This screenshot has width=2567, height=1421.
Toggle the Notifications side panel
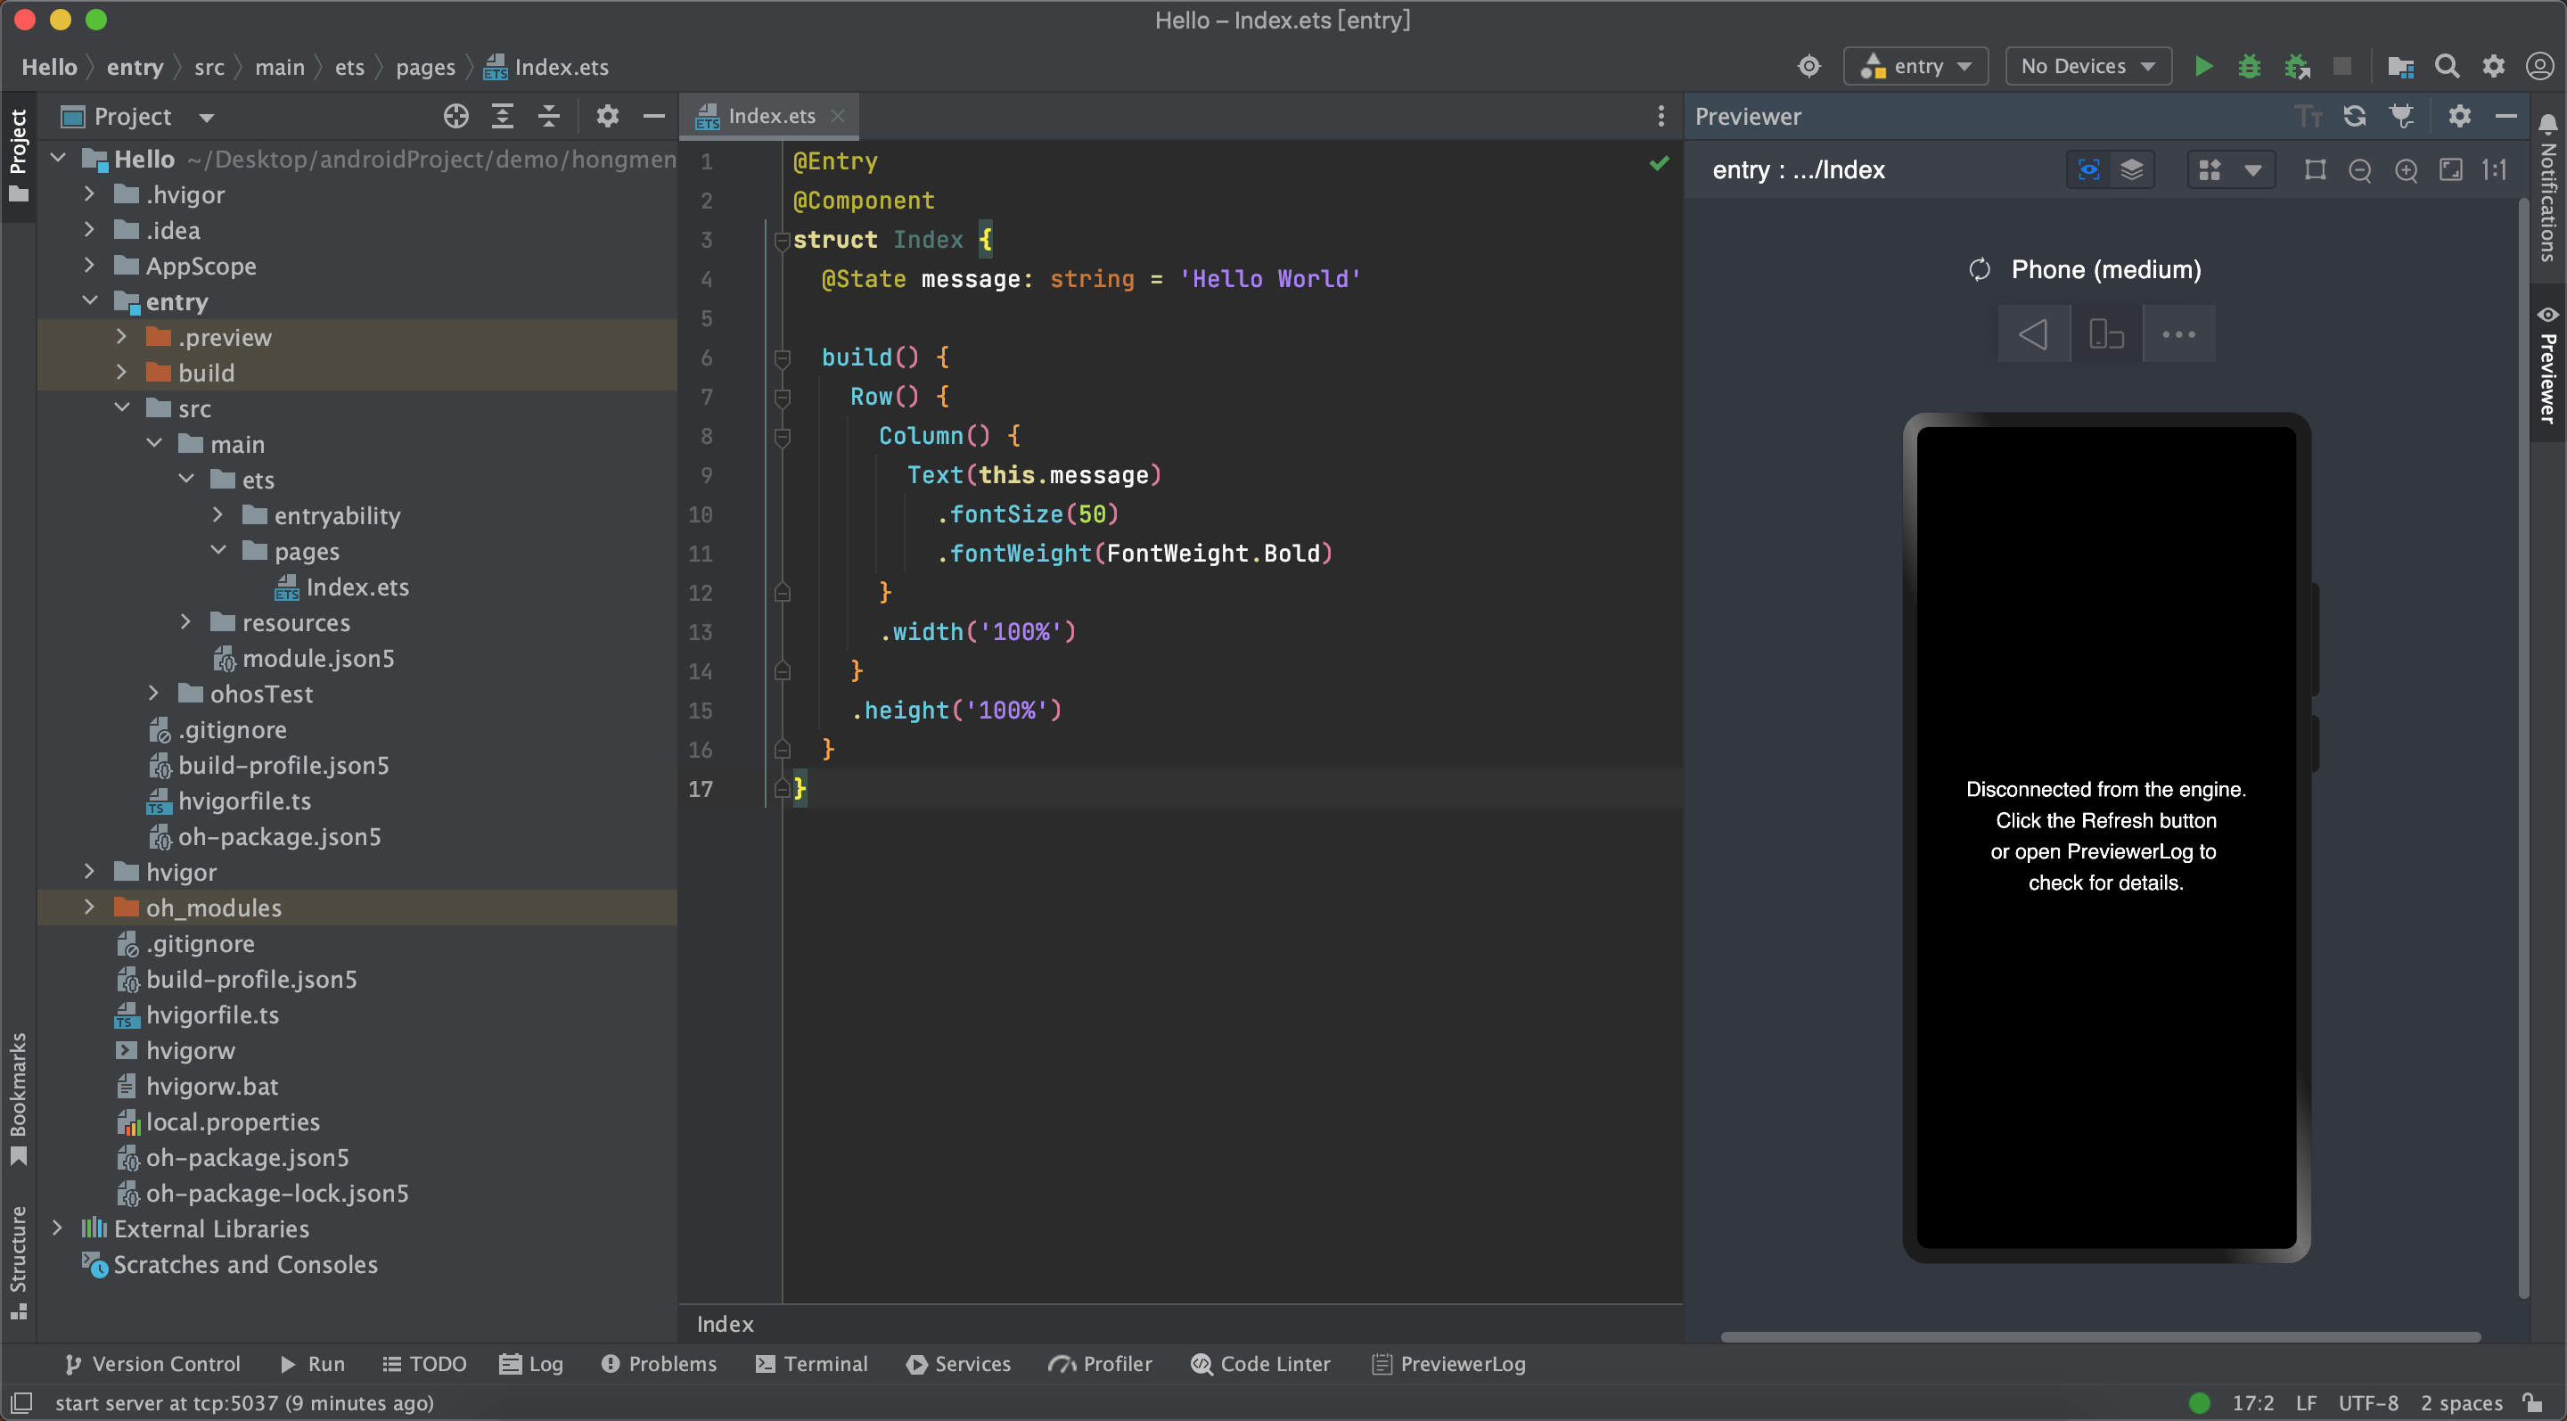pyautogui.click(x=2547, y=188)
